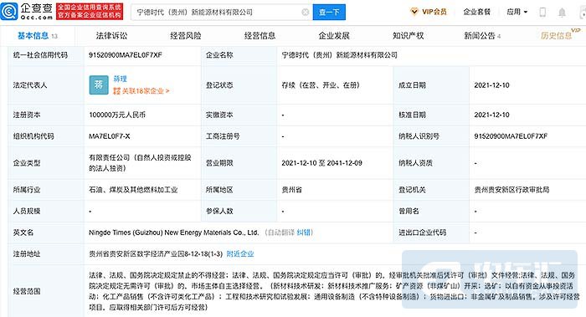Image resolution: width=586 pixels, height=317 pixels.
Task: Switch to 经营信息 tab
Action: (x=260, y=36)
